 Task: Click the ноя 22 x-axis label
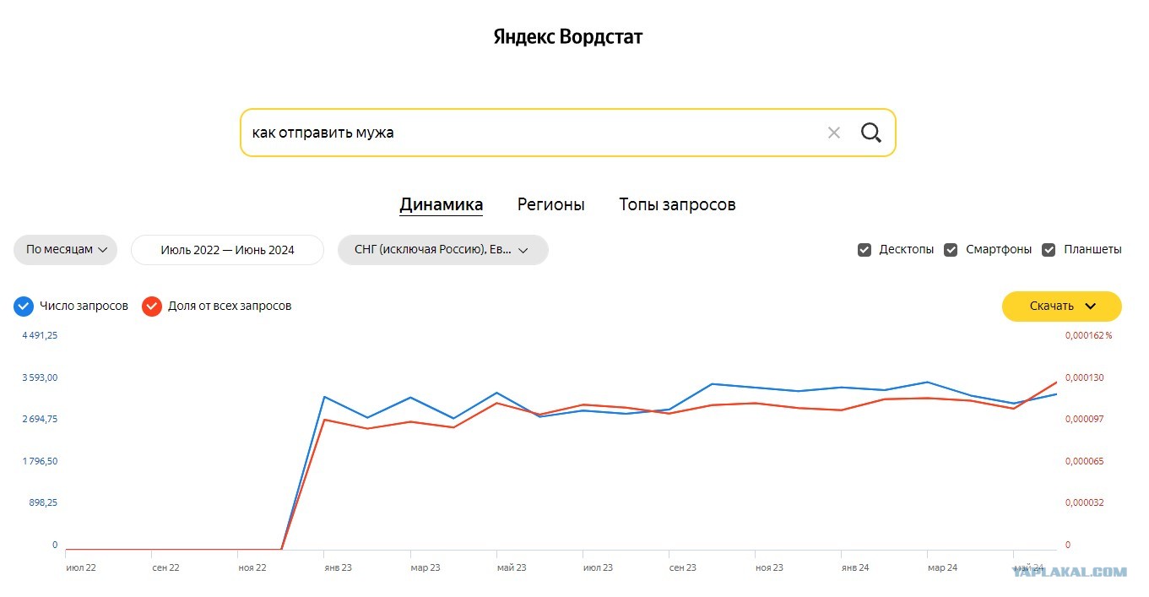pyautogui.click(x=252, y=567)
